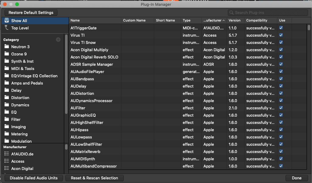Screen dimensions: 312x183
Task: Click Restore Default Settings button
Action: pyautogui.click(x=31, y=12)
